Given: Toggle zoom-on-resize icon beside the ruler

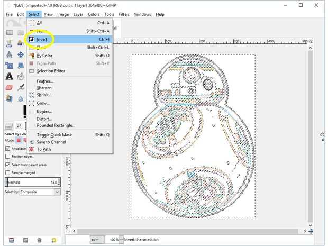Looking at the screenshot, I should [311, 41].
